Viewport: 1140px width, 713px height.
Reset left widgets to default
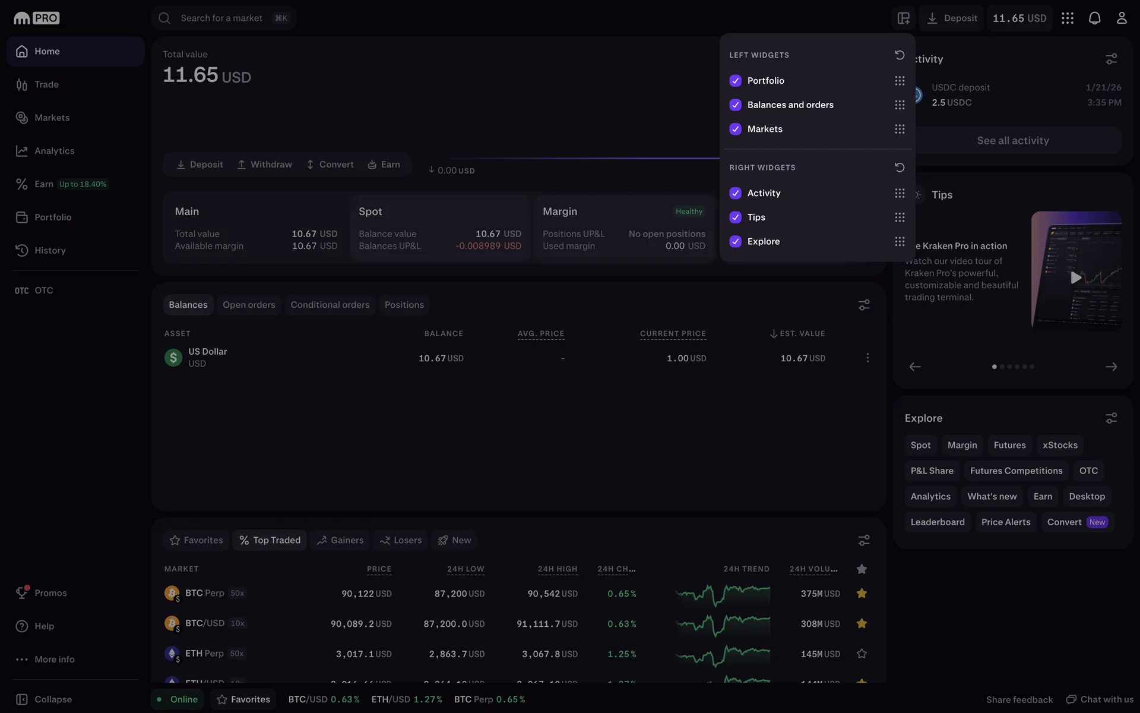pyautogui.click(x=900, y=55)
